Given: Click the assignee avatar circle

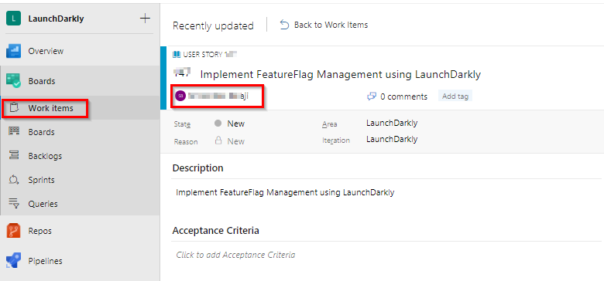Looking at the screenshot, I should 180,96.
